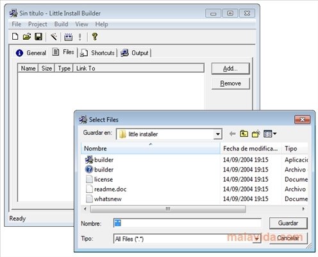Close the Select Files dialog
The height and width of the screenshot is (257, 318).
point(302,120)
